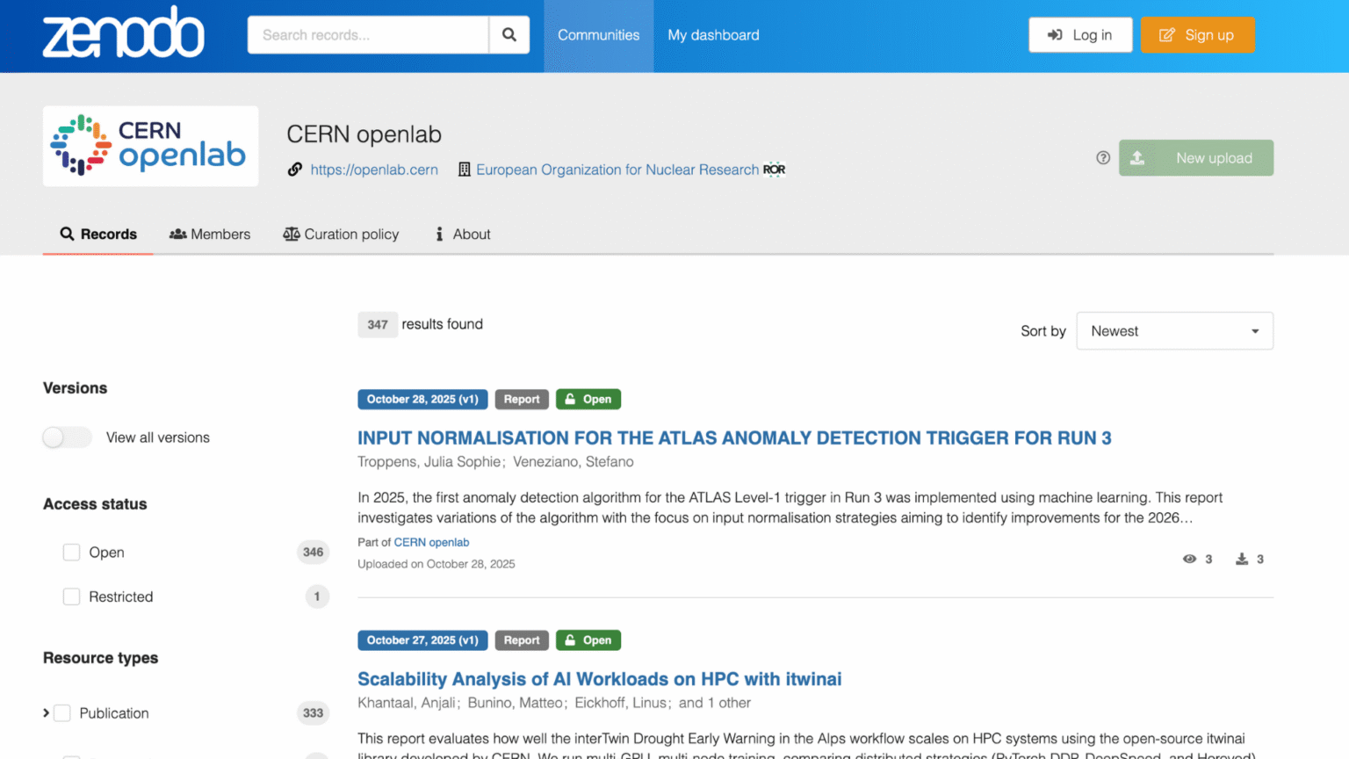This screenshot has width=1349, height=759.
Task: Click the pencil icon in Sign up
Action: pos(1167,34)
